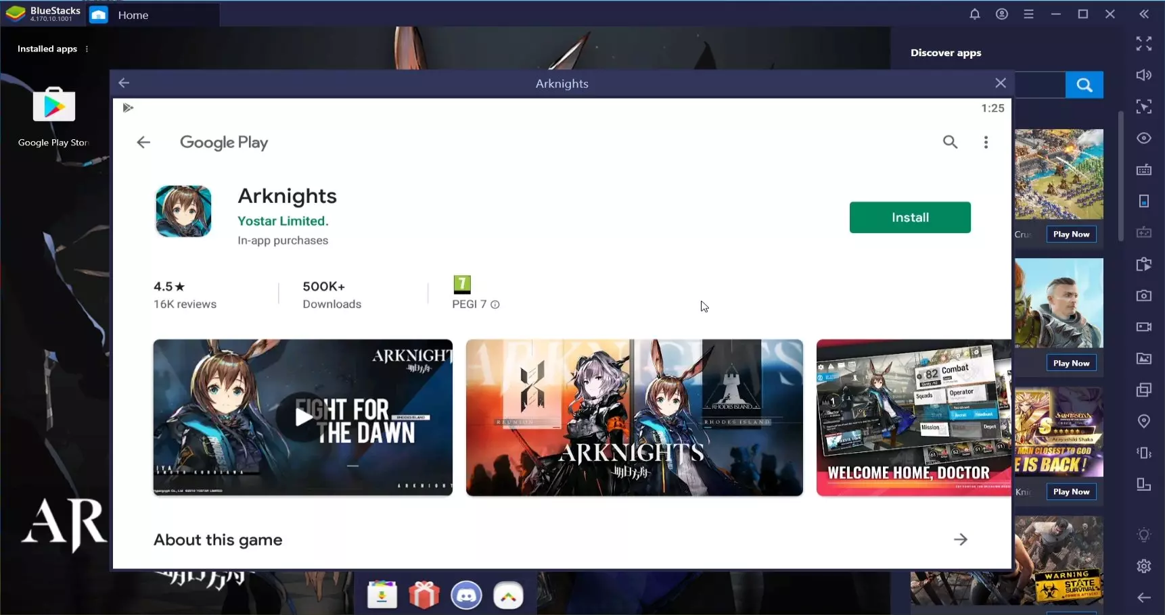Click the BlueStacks notification bell
Screen dimensions: 1165x615
[x=974, y=14]
